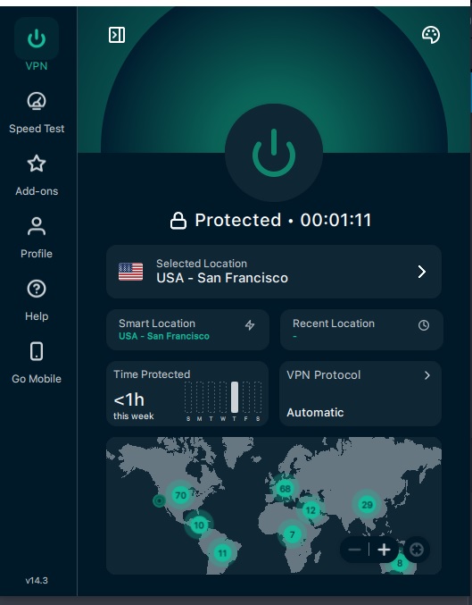
Task: Open the VPN tab in sidebar
Action: (37, 45)
